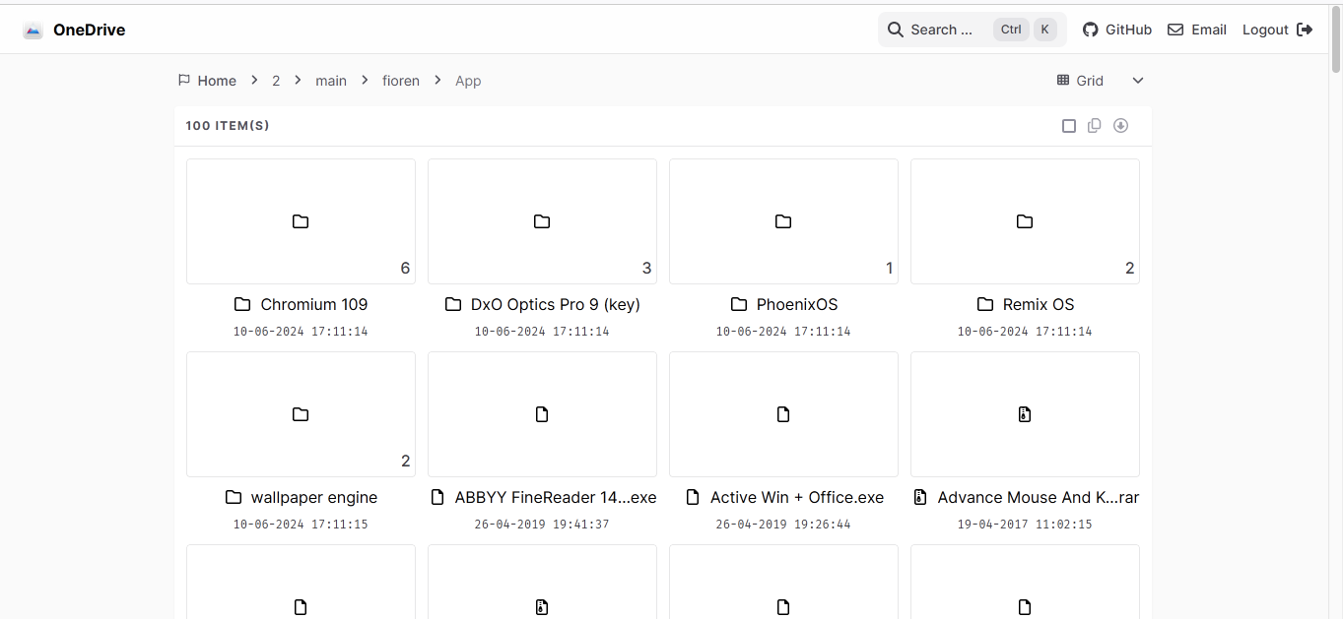1343x619 pixels.
Task: Click folder icon beside DxO Optics label
Action: coord(453,304)
